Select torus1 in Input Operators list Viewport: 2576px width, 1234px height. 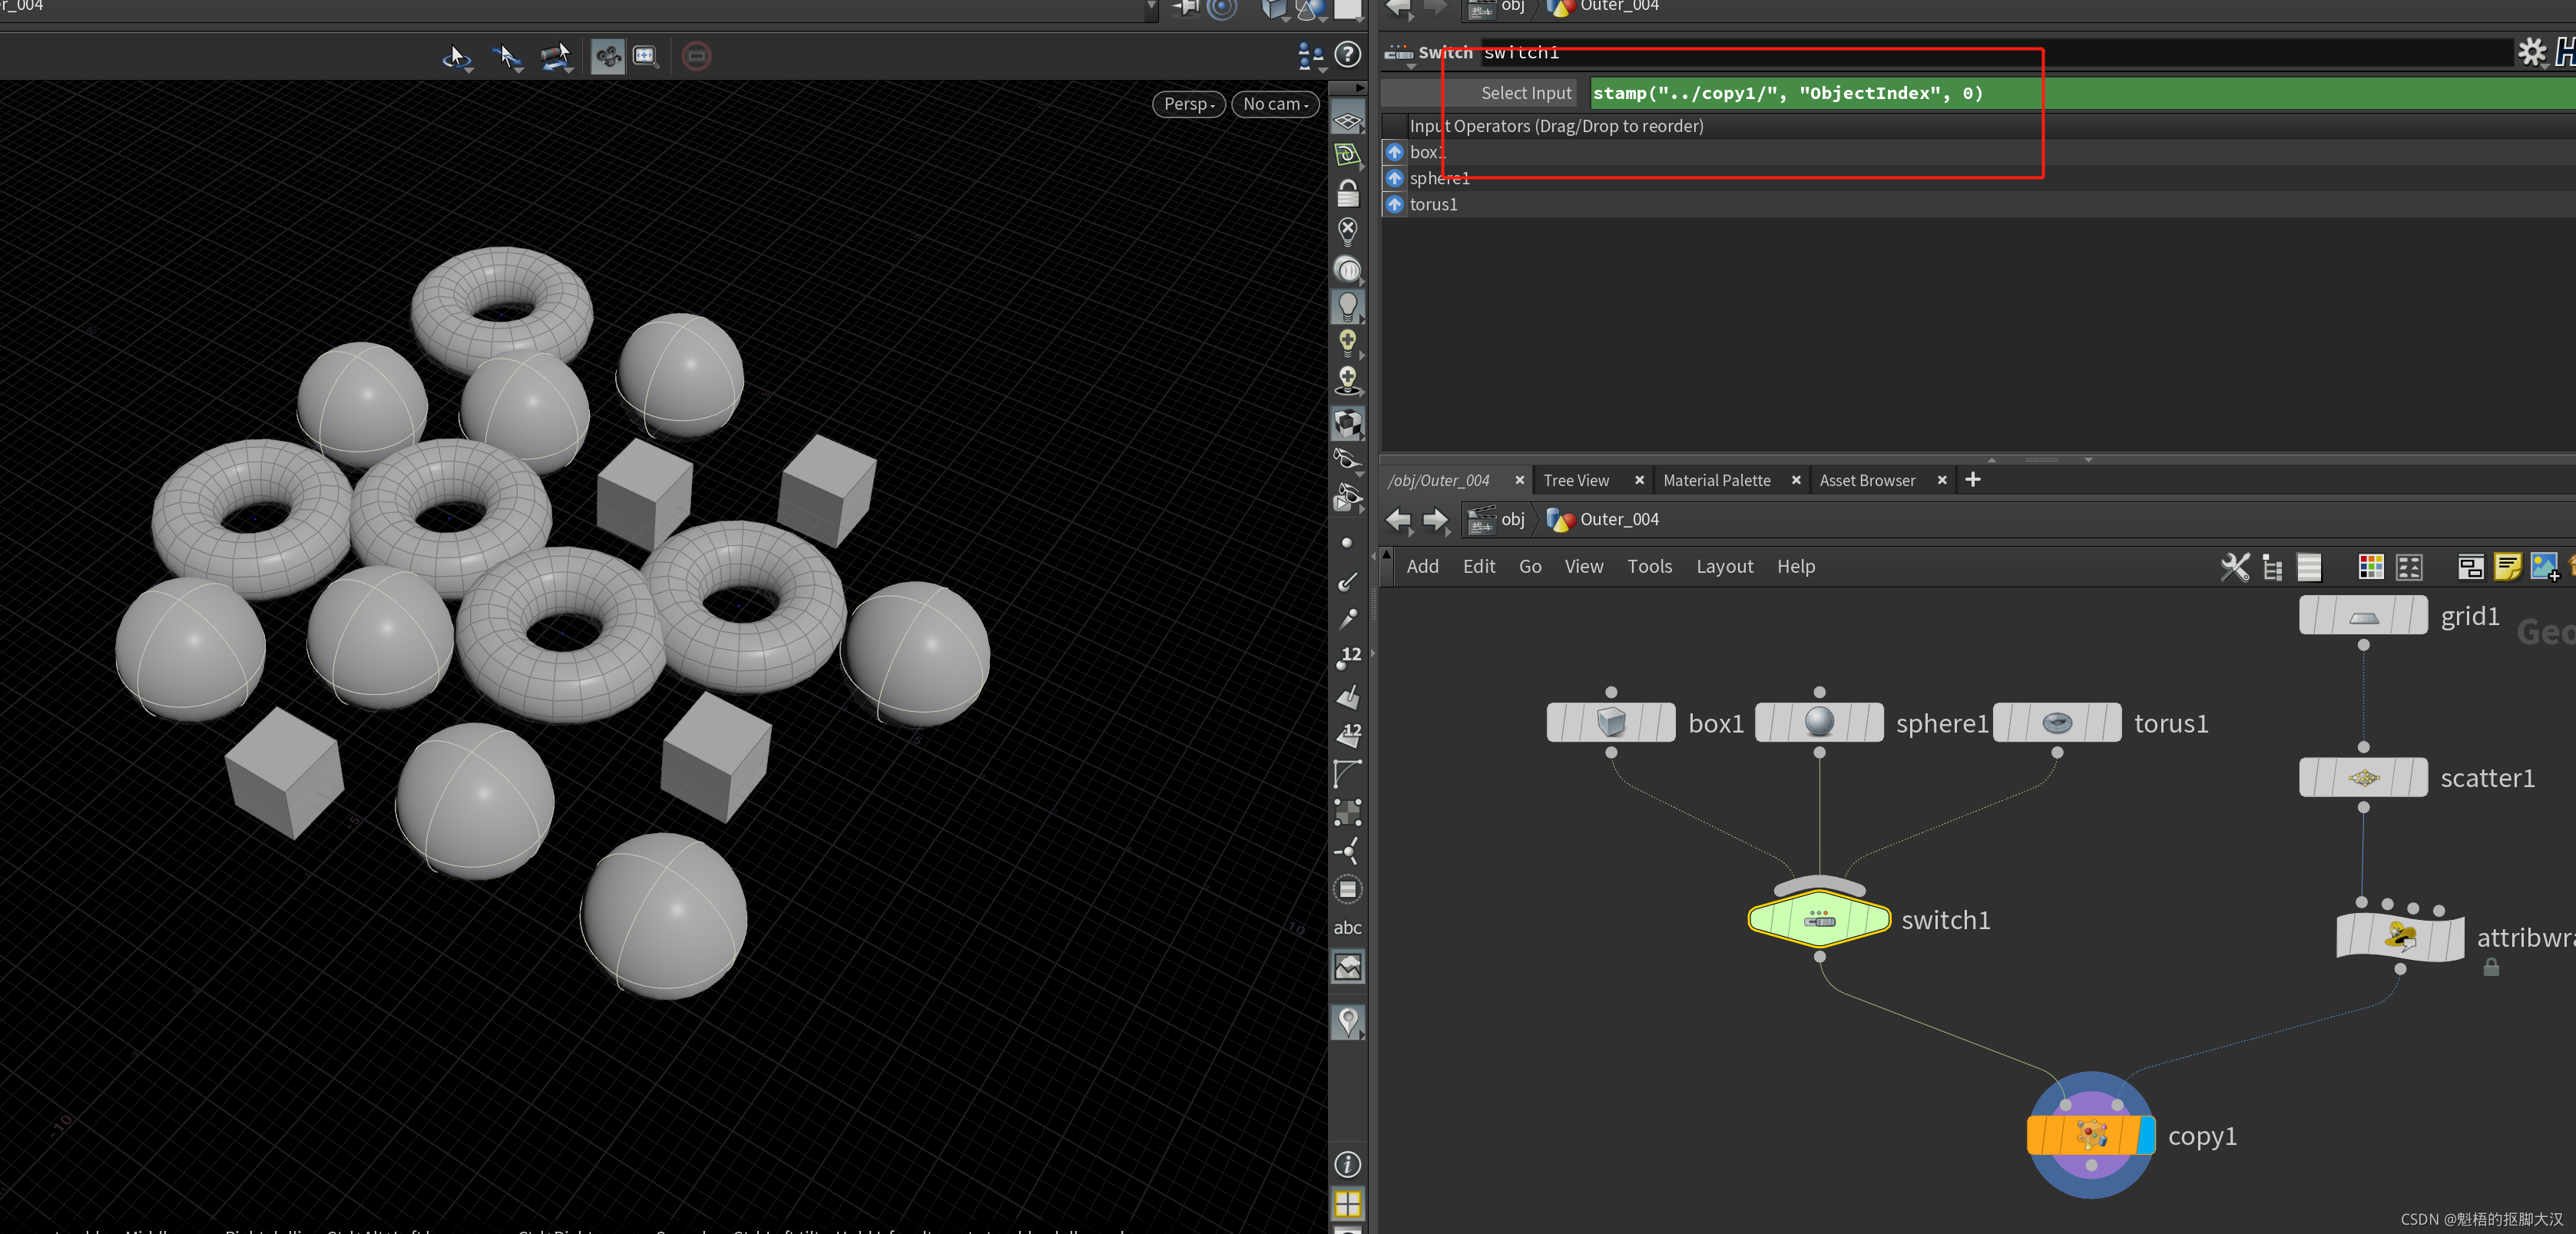(x=1433, y=205)
